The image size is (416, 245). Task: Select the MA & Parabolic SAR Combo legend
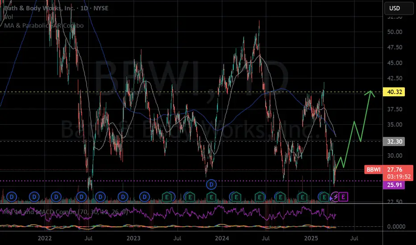pos(44,25)
